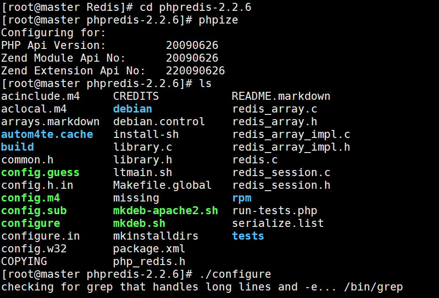Click the ls command text
Image resolution: width=439 pixels, height=298 pixels.
tap(205, 83)
